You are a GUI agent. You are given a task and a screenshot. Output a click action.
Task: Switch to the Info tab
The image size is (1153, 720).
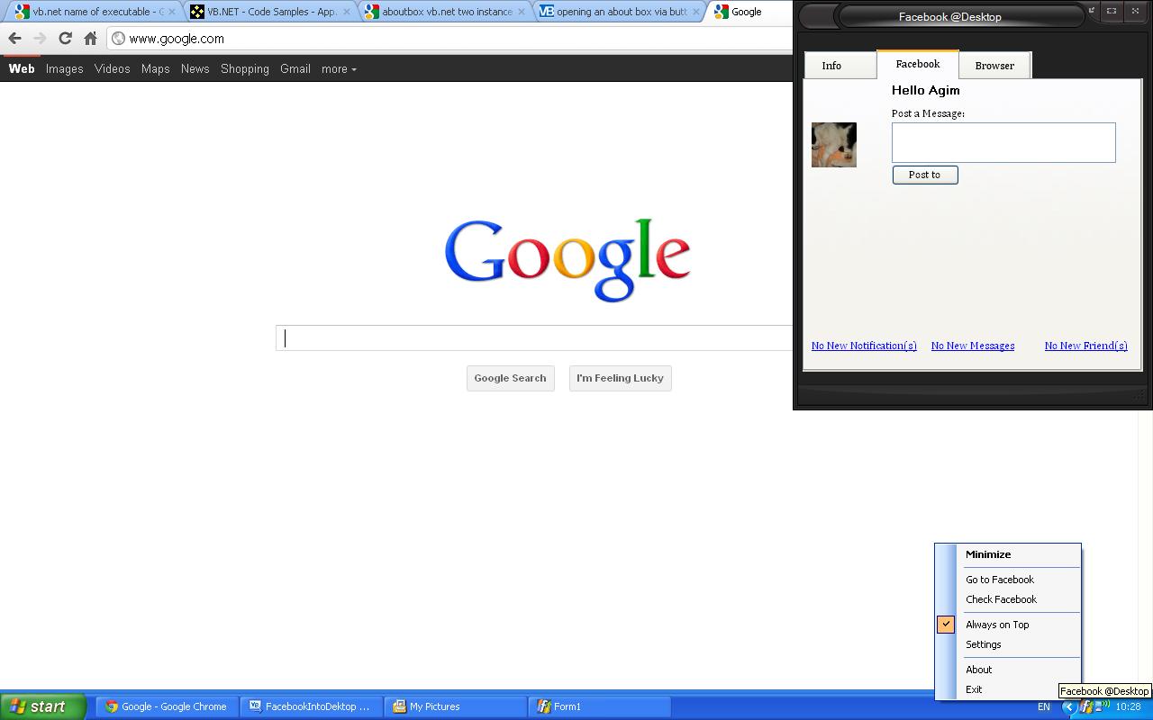coord(840,66)
